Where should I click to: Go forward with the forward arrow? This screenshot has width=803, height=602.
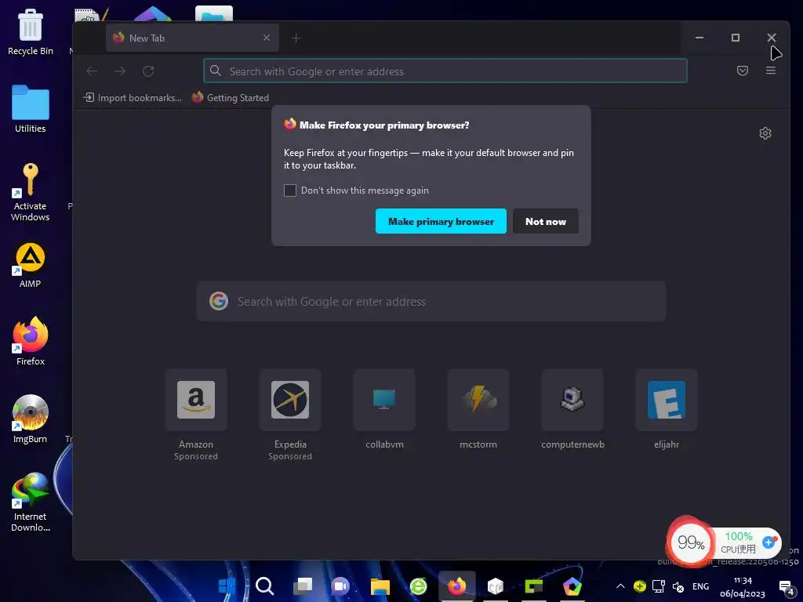(120, 71)
